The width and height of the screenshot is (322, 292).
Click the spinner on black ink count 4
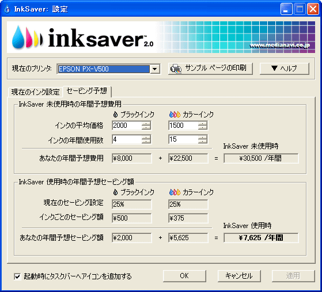pos(146,139)
